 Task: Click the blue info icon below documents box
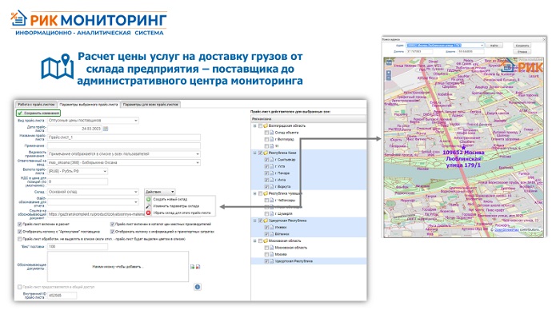(x=198, y=287)
